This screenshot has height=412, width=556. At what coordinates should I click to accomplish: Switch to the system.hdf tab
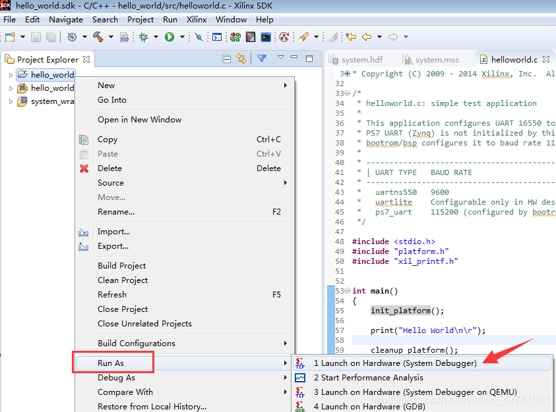coord(356,59)
